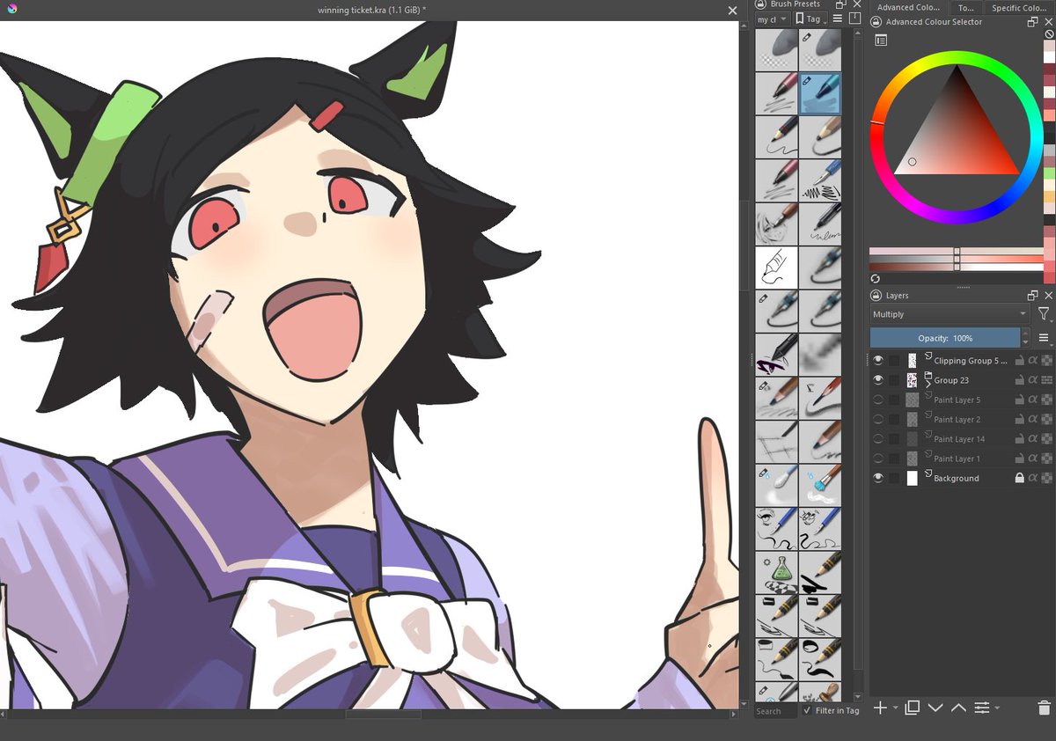Show Paint Layer 14
This screenshot has height=741, width=1056.
pos(877,438)
